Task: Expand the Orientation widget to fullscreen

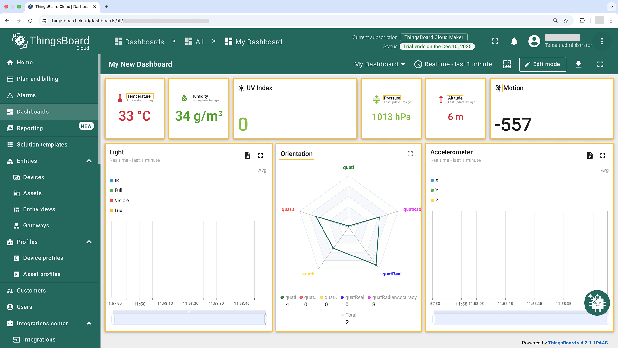Action: click(x=410, y=154)
